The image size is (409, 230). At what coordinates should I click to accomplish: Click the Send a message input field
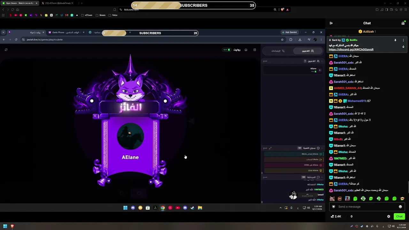coord(367,207)
